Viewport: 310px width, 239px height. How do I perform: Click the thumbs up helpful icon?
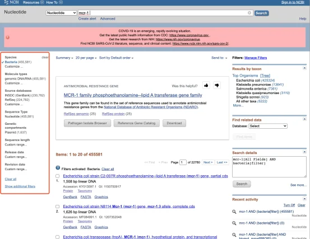click(206, 85)
